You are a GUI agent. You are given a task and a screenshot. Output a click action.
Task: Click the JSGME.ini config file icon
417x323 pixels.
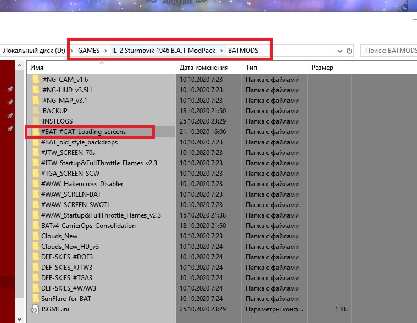click(35, 309)
